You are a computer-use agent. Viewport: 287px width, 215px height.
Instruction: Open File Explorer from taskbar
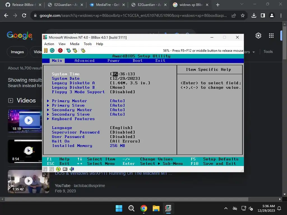pos(156,208)
